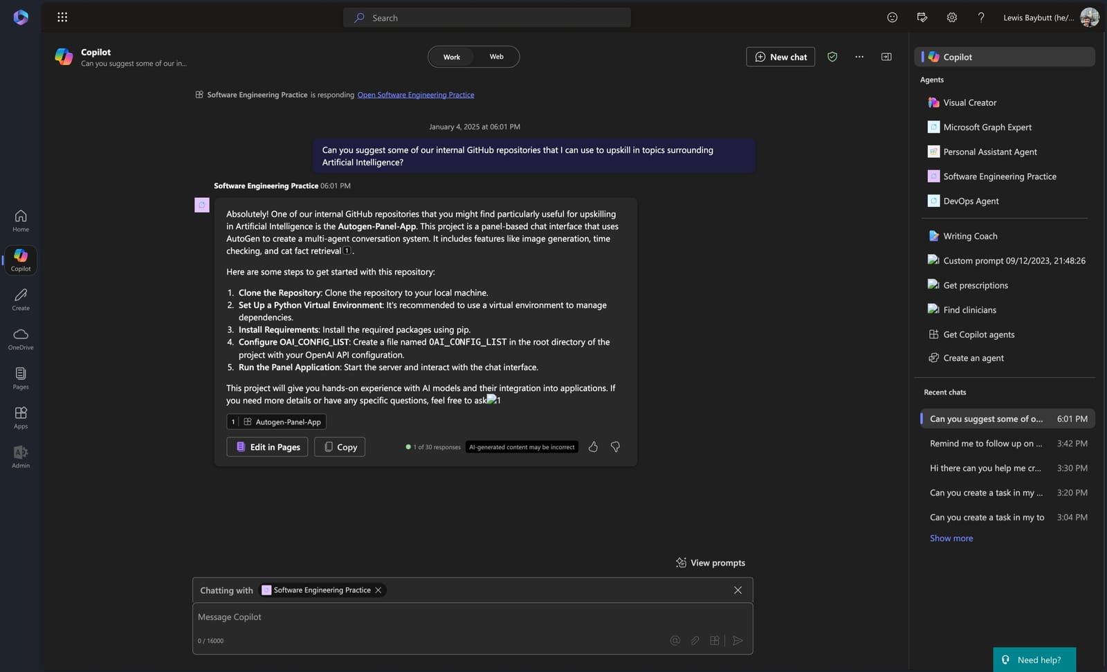Image resolution: width=1107 pixels, height=672 pixels.
Task: Open the agents picker icon in composer
Action: click(715, 640)
